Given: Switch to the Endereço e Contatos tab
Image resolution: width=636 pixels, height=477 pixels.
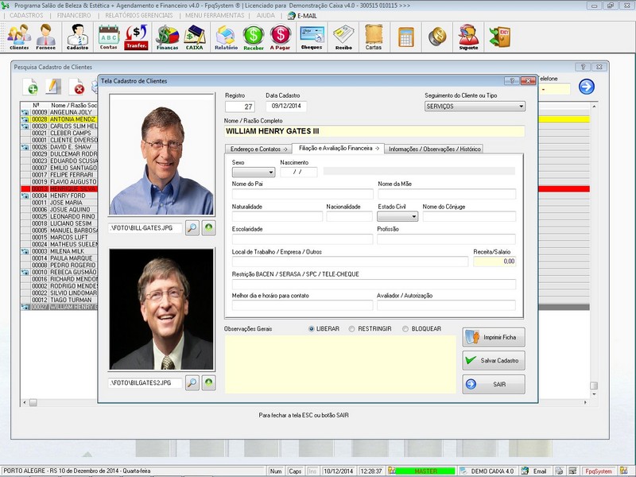Looking at the screenshot, I should click(258, 149).
